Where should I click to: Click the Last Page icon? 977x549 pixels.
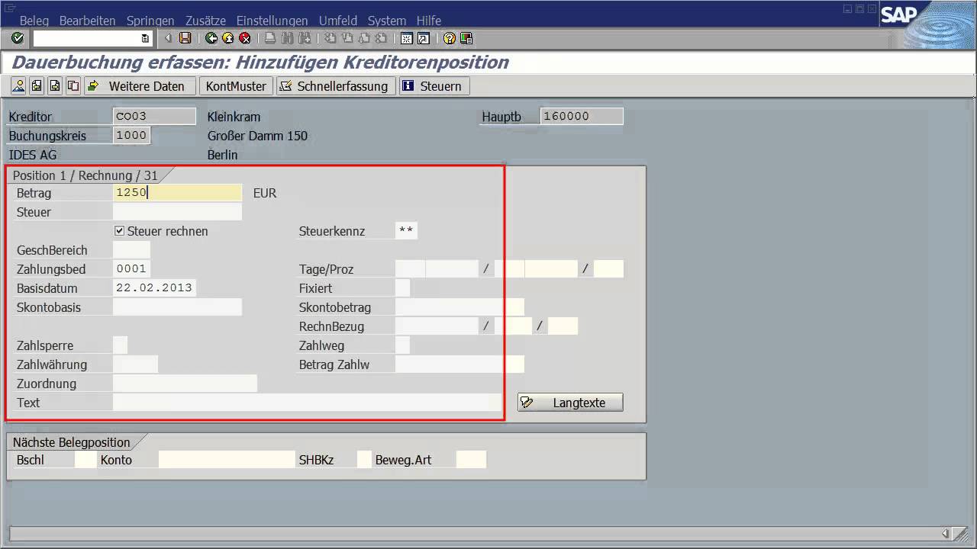coord(381,38)
